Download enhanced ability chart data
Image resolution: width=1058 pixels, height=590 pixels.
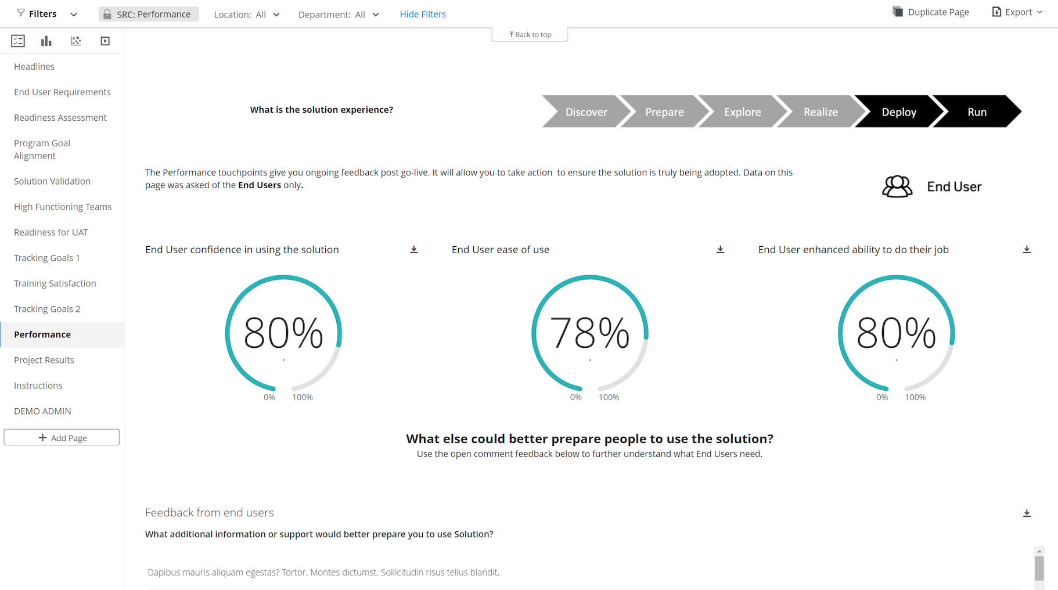coord(1027,250)
